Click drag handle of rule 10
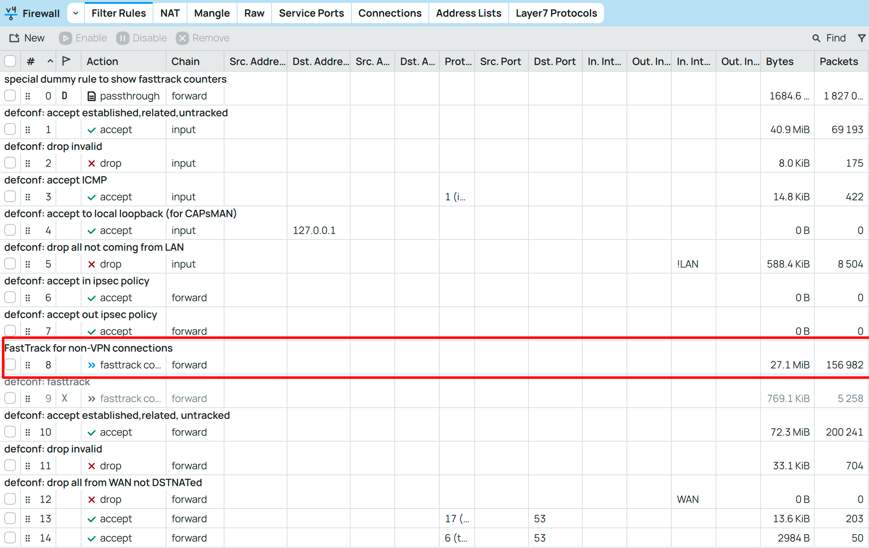 (28, 432)
